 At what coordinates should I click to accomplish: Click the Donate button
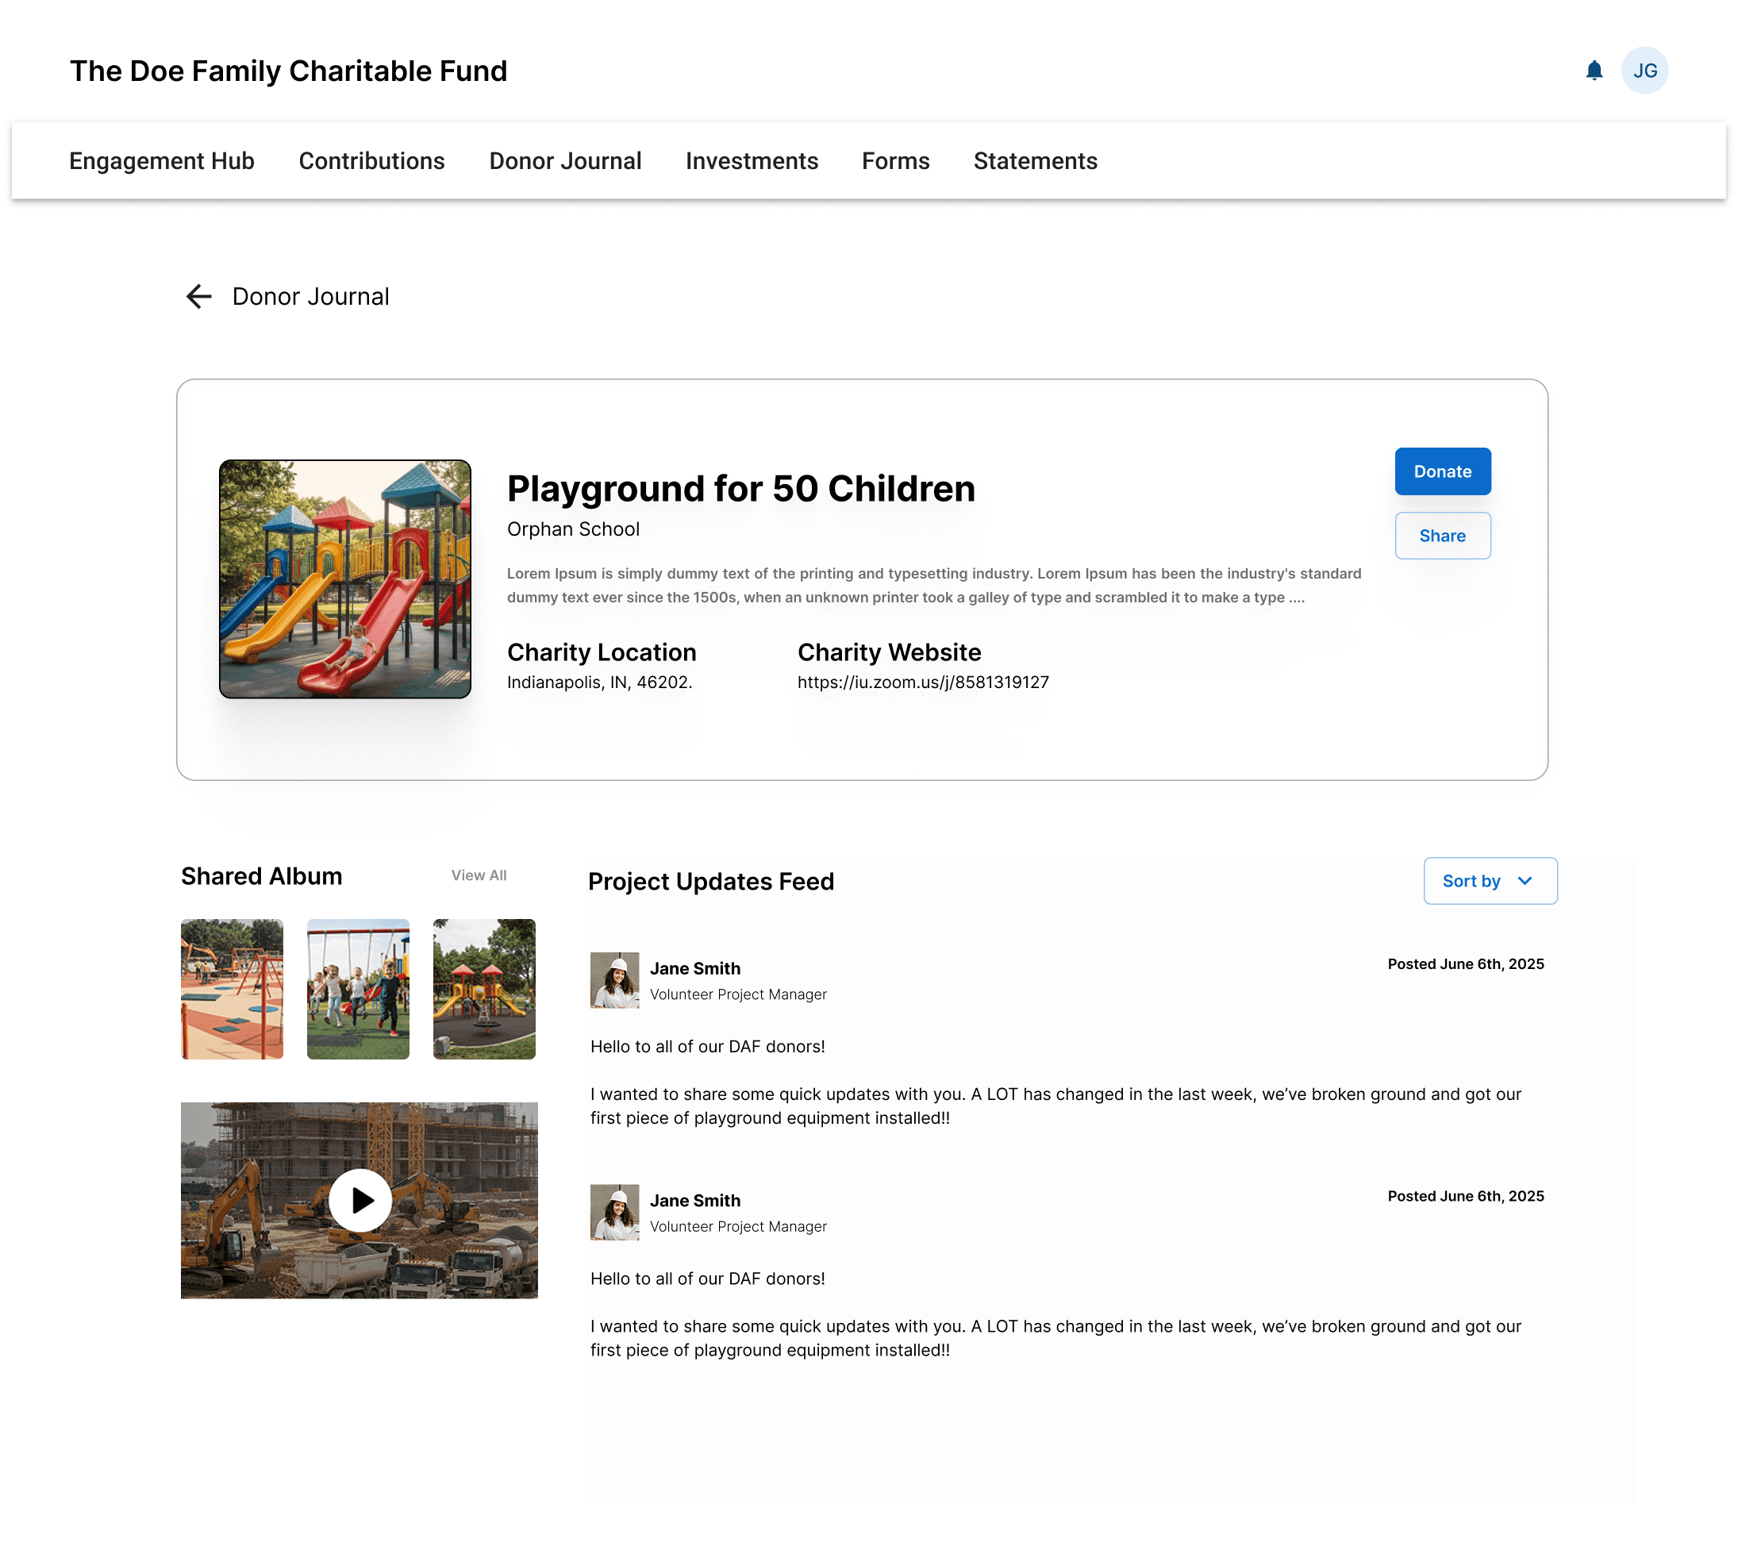(1442, 471)
